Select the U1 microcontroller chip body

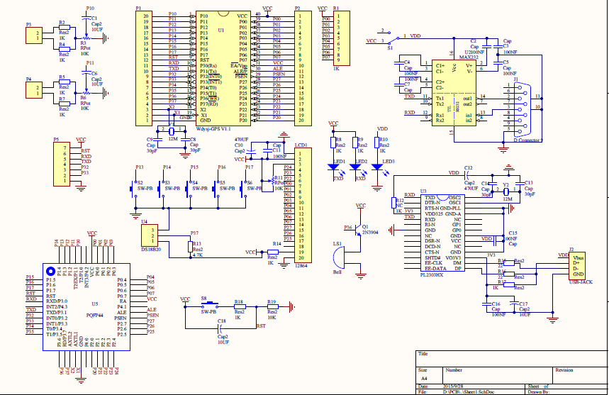(x=223, y=68)
